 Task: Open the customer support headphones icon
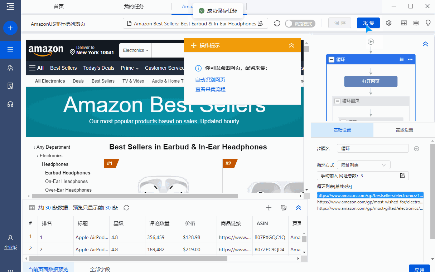pyautogui.click(x=10, y=104)
